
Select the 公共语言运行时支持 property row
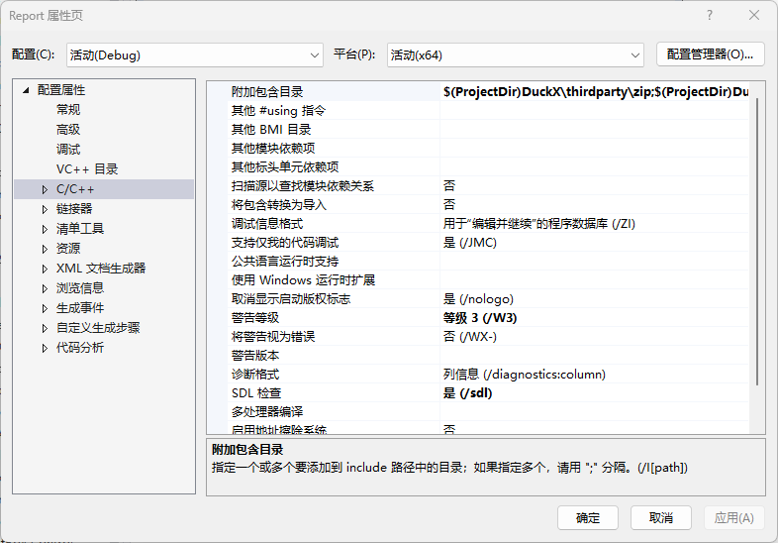pos(488,262)
